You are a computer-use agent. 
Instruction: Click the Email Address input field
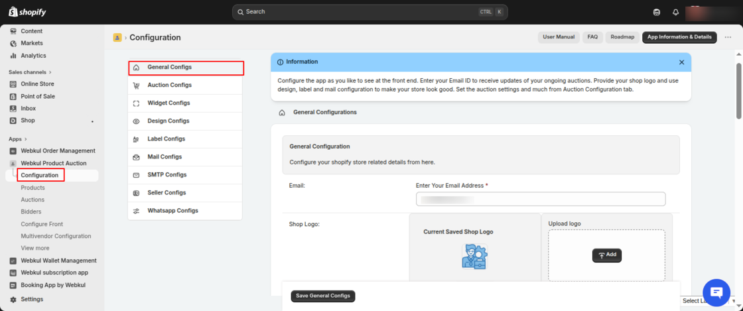pos(541,200)
